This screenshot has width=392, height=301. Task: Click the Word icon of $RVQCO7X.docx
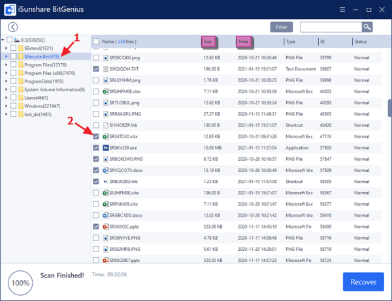106,170
